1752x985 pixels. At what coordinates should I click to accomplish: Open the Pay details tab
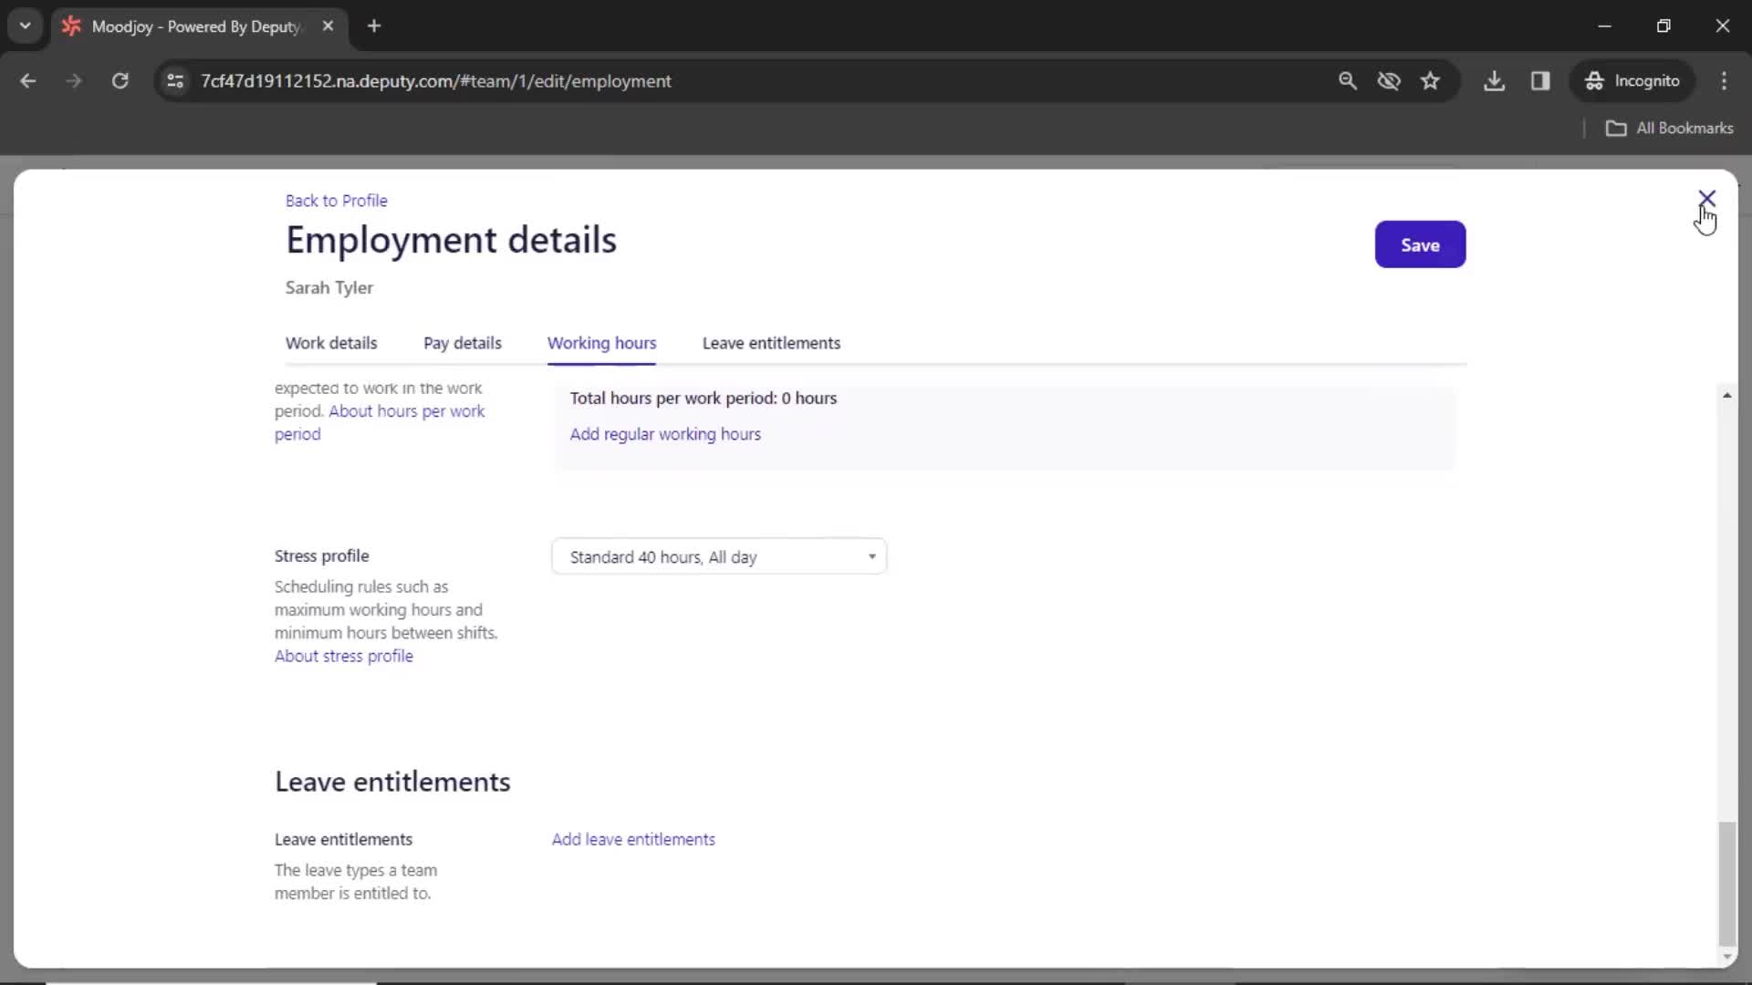pyautogui.click(x=463, y=343)
